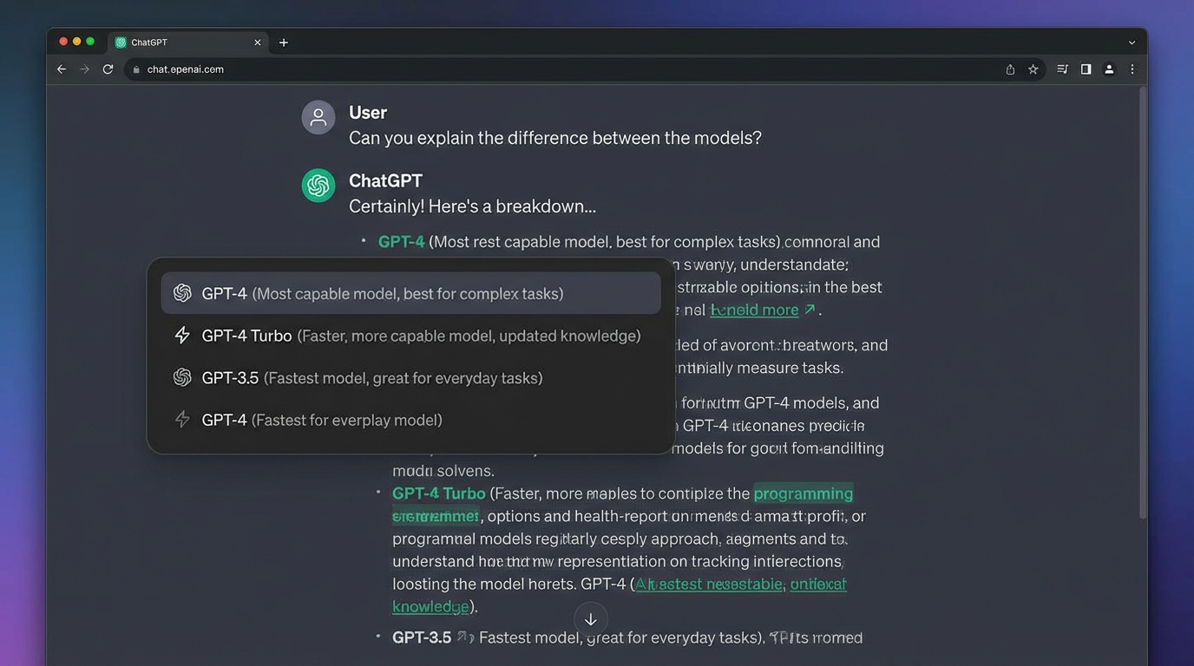This screenshot has width=1194, height=666.
Task: Click the bookmark star icon
Action: (x=1033, y=69)
